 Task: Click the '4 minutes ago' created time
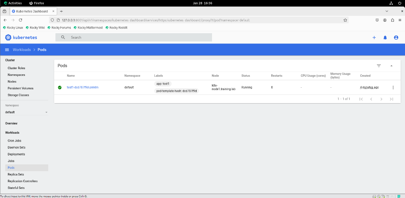[x=369, y=87]
